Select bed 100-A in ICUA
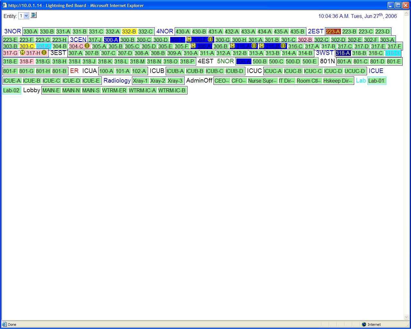The width and height of the screenshot is (411, 329). click(x=106, y=71)
